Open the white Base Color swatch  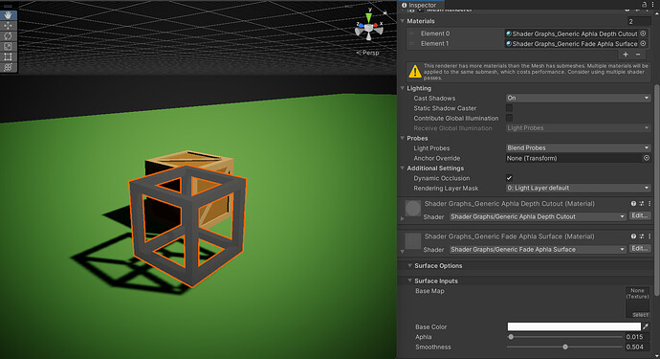574,326
